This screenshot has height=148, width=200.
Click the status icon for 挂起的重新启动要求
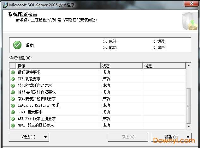coord(13,86)
